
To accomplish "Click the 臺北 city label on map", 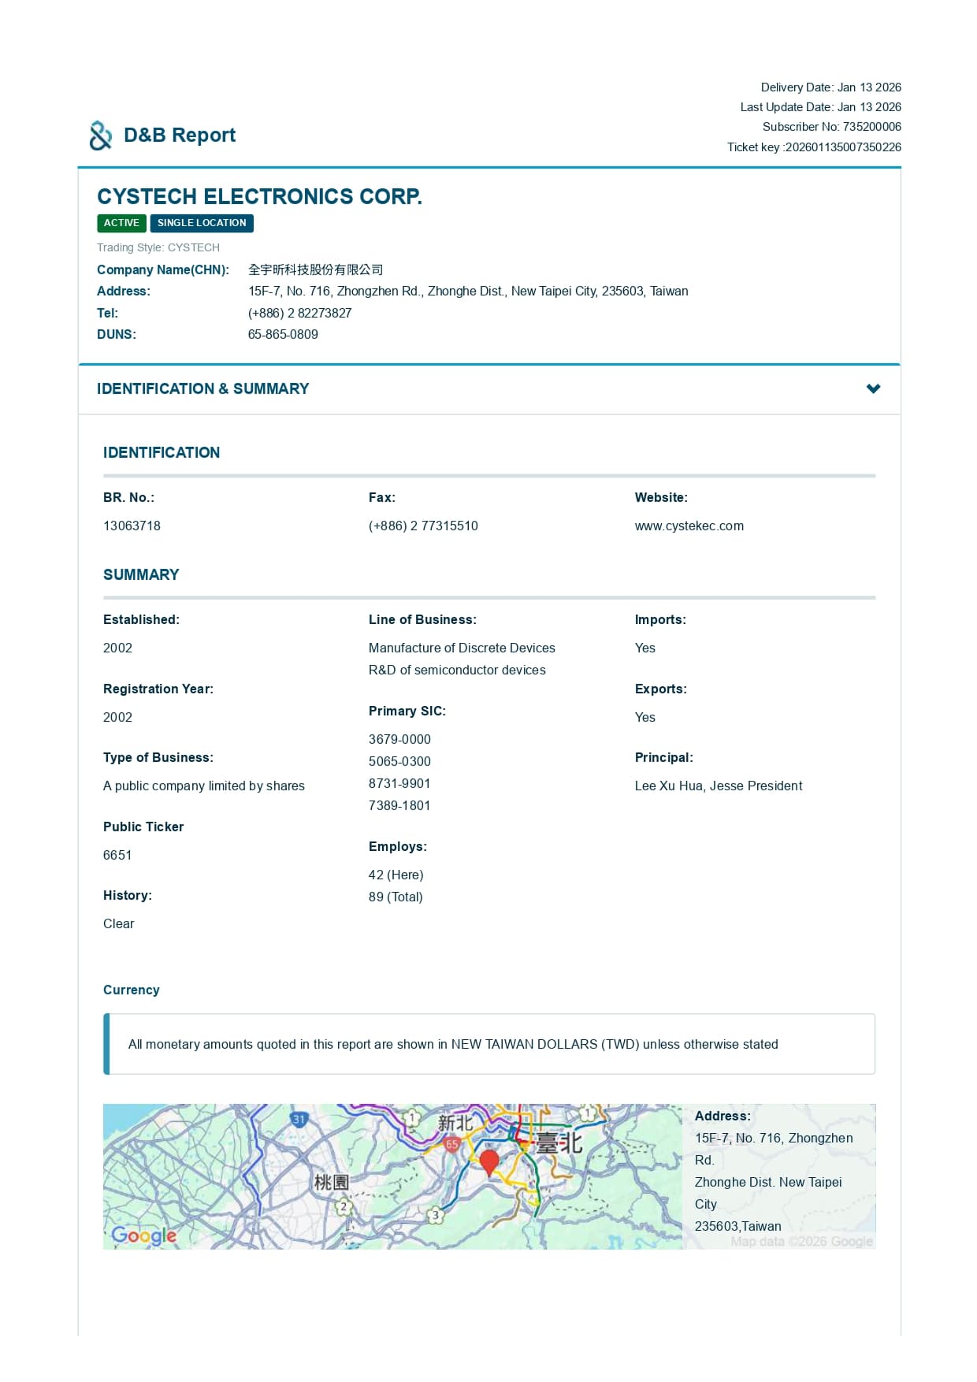I will [559, 1142].
